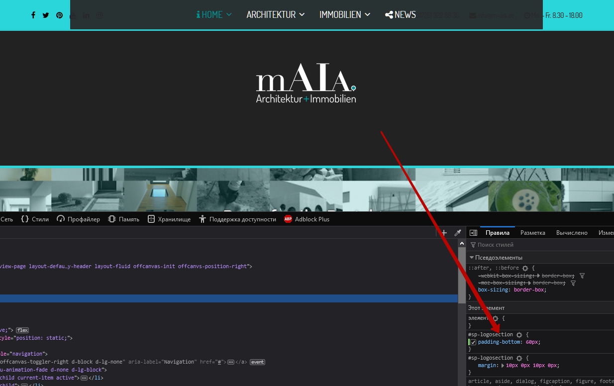Click ellipsis badge in the anchor tag line
614x386 pixels.
[231, 362]
